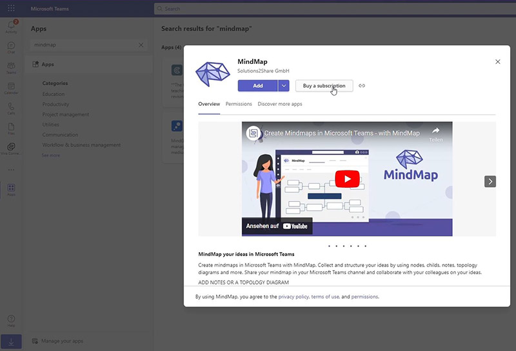Open Manage your apps
The image size is (516, 351).
click(x=57, y=341)
